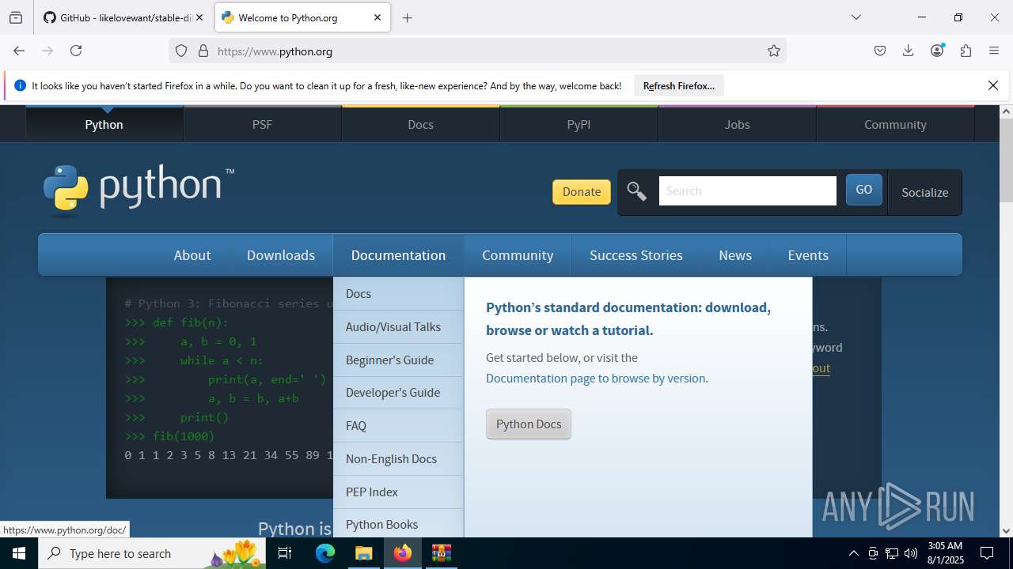Choose Developer's Guide submenu item
1013x569 pixels.
pos(398,392)
